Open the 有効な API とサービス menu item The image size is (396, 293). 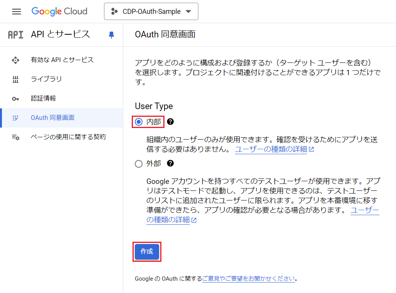click(62, 60)
